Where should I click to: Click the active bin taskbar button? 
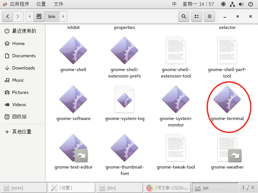(x=215, y=188)
